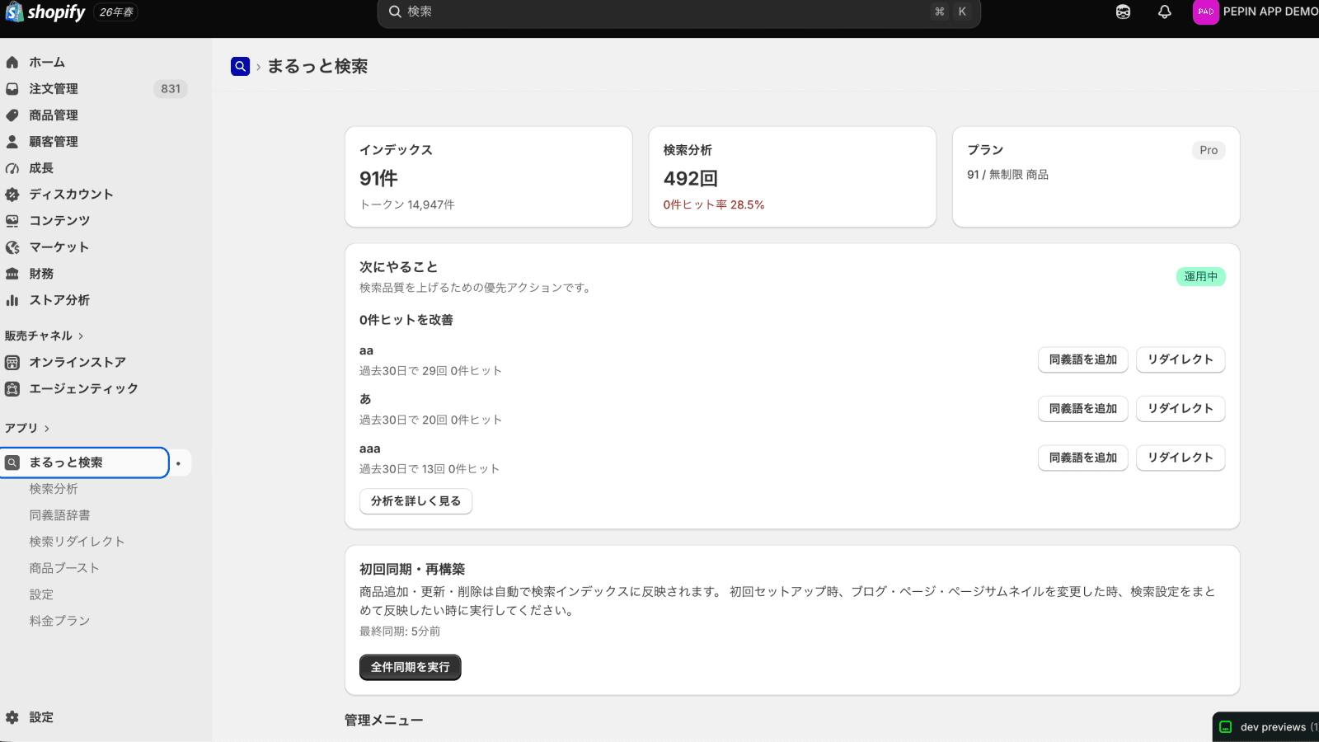Click the bar chart icon beside ストア分析
The height and width of the screenshot is (742, 1319).
point(12,300)
